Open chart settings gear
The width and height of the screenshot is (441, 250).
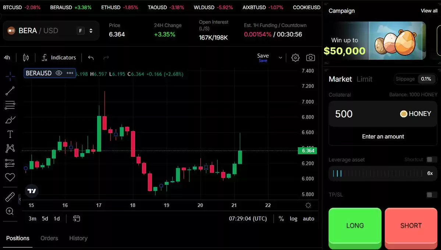click(295, 58)
